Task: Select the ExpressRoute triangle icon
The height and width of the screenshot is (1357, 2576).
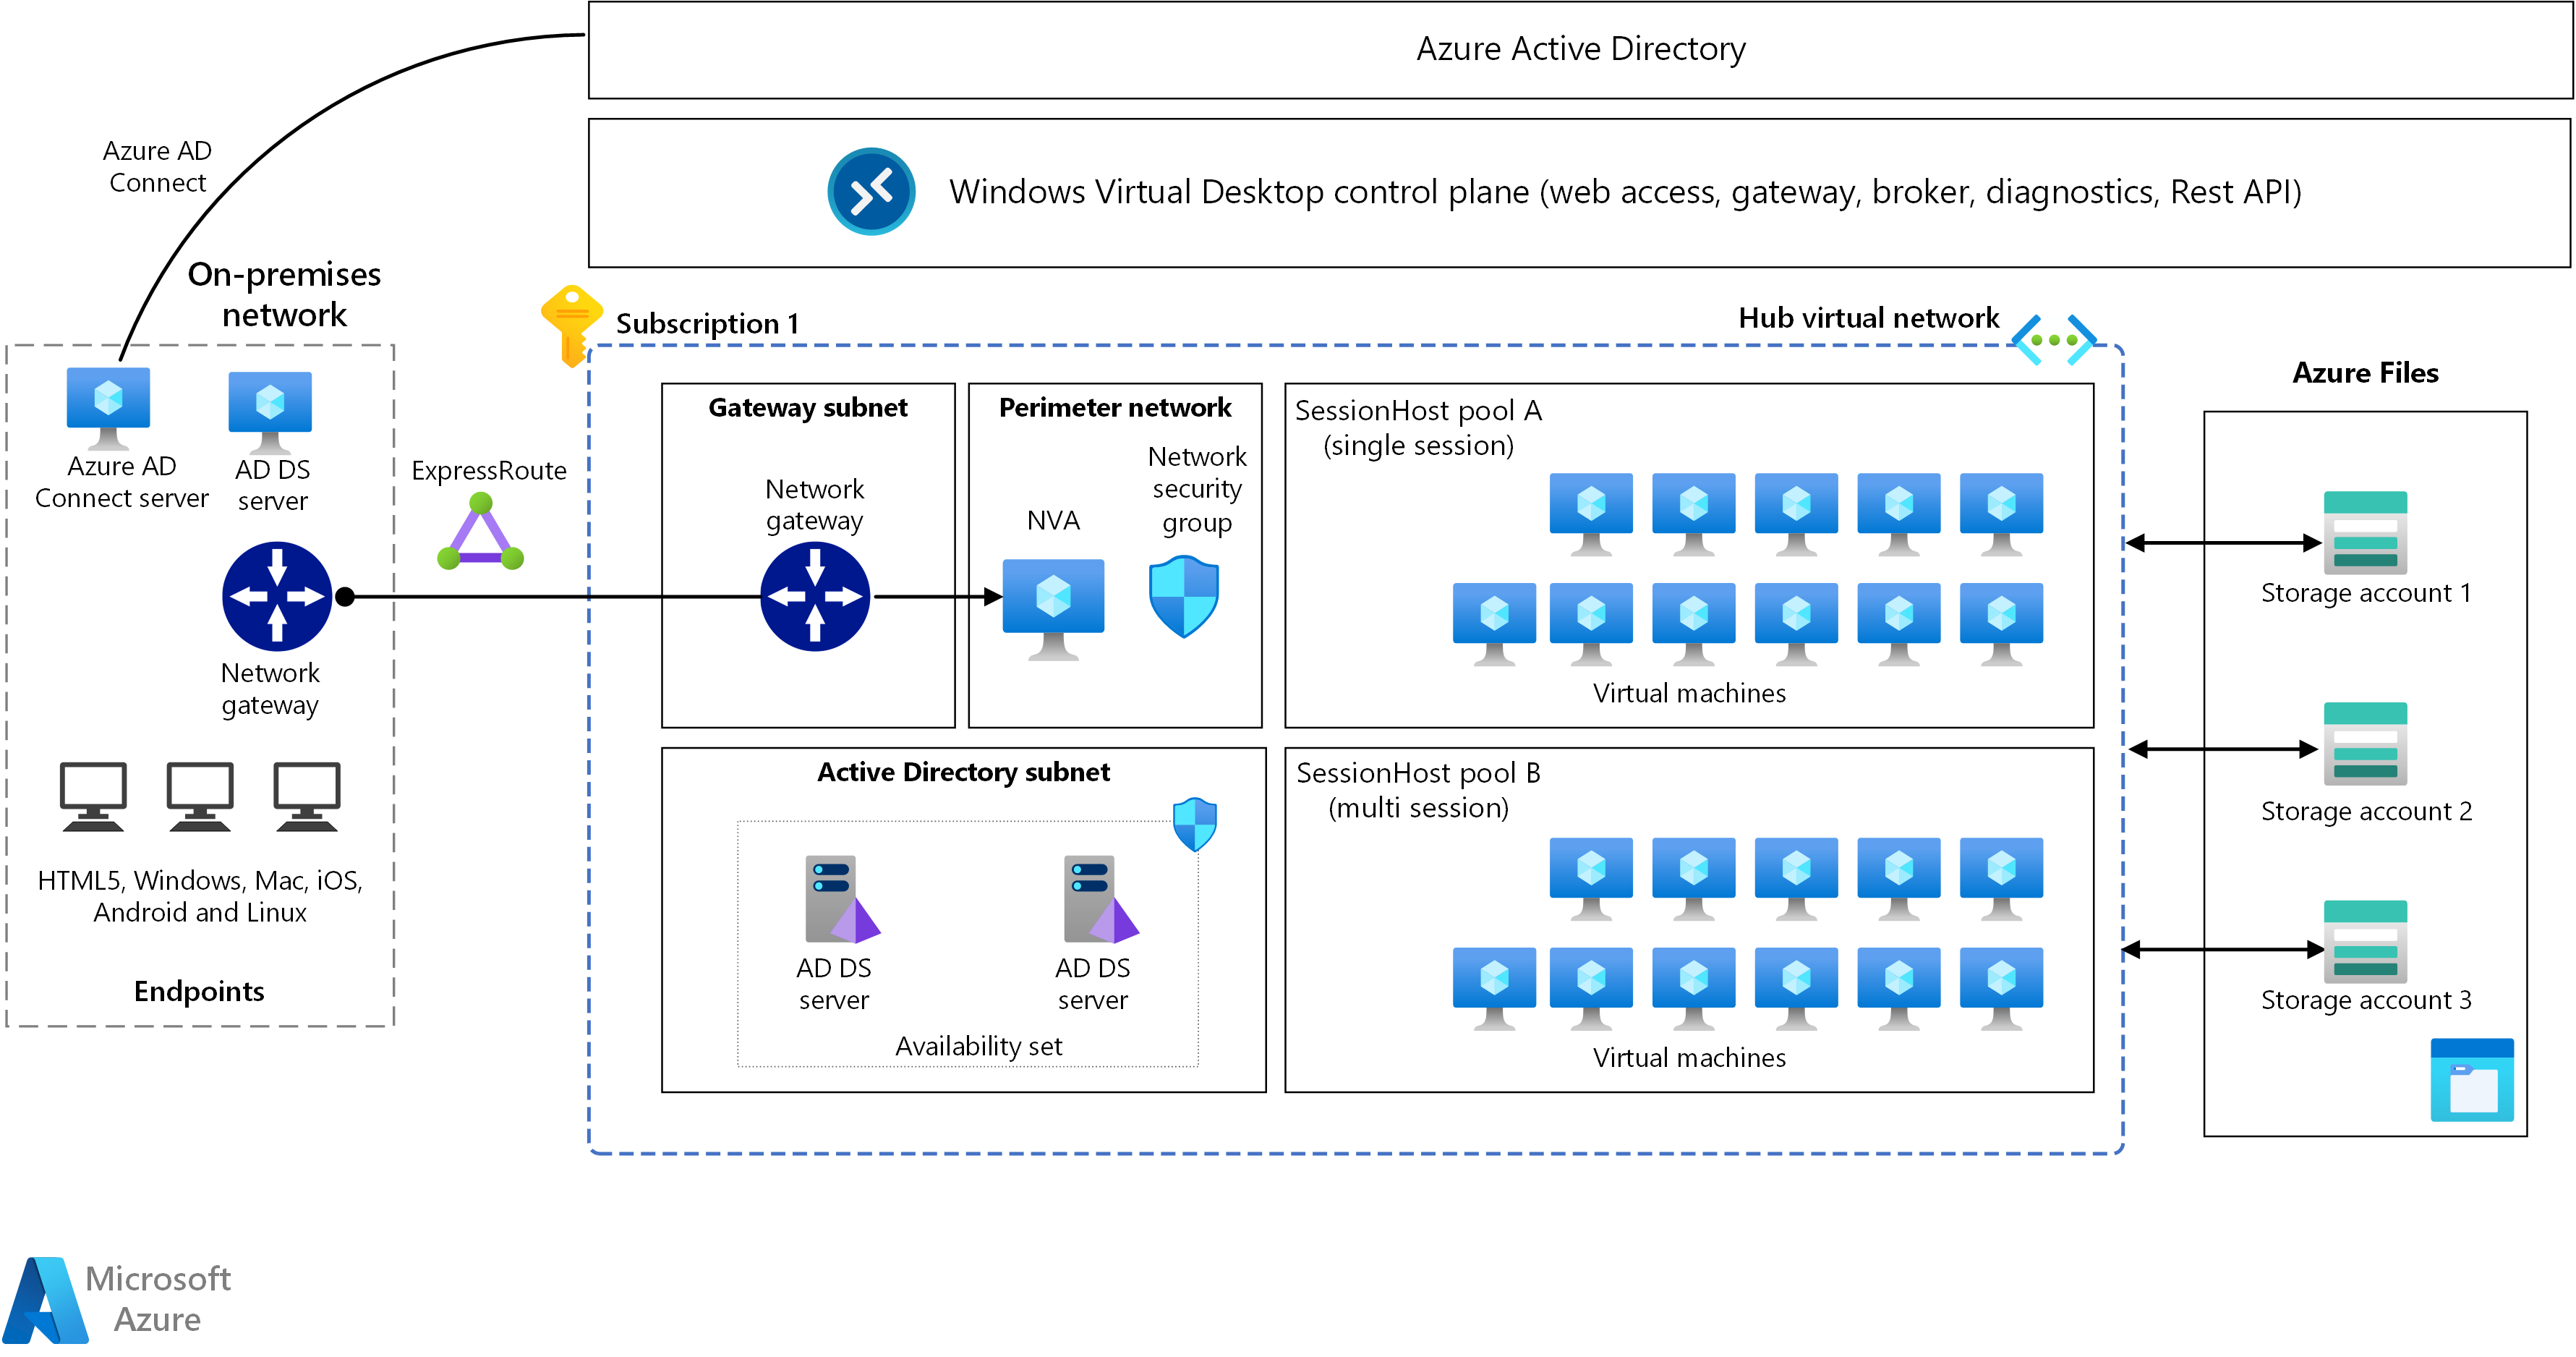Action: 481,532
